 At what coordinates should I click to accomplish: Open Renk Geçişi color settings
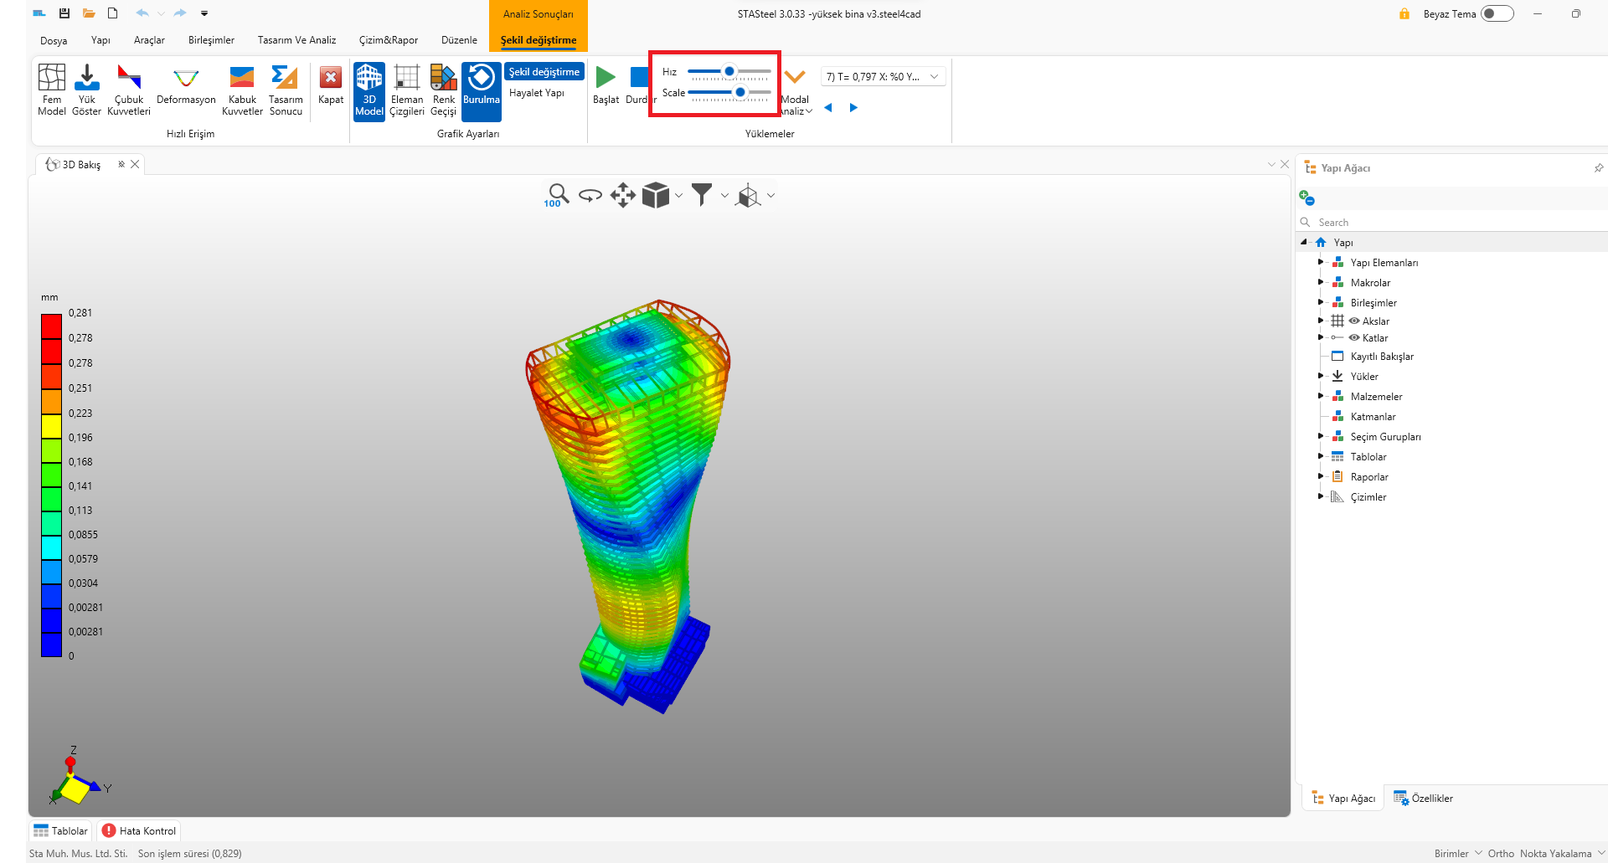[443, 90]
